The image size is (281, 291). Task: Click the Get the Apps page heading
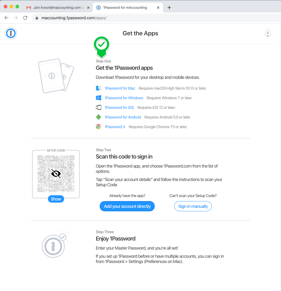140,33
